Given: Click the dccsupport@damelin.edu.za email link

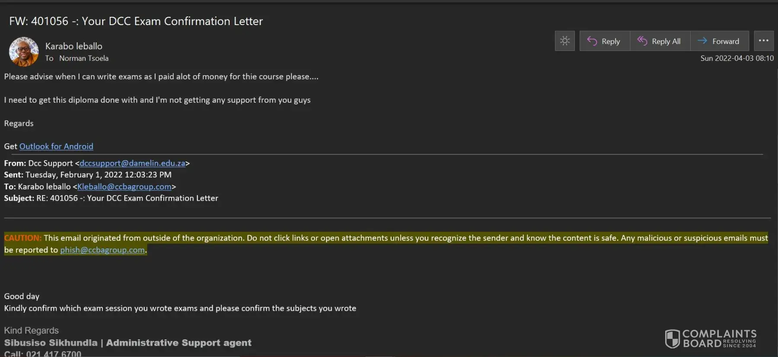Looking at the screenshot, I should 132,163.
